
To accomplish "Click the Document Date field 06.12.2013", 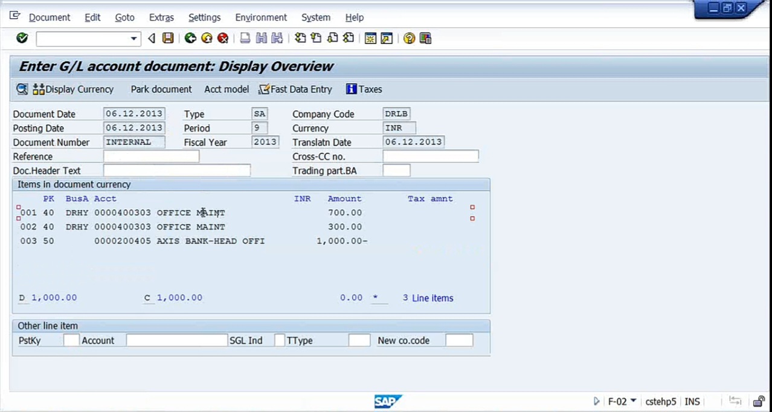I will pos(134,113).
